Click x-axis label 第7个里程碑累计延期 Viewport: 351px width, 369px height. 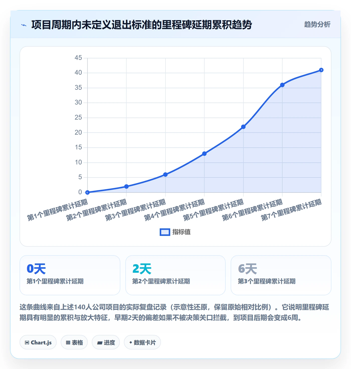click(x=291, y=210)
